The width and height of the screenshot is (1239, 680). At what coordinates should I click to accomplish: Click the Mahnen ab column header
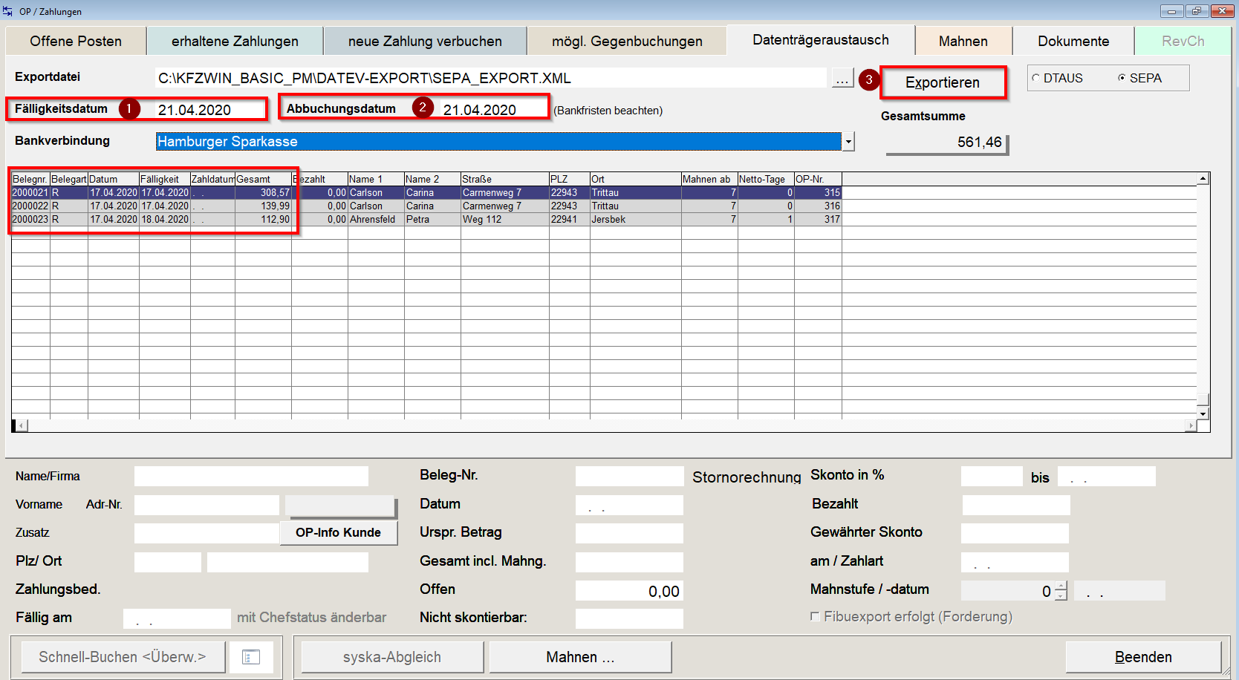[709, 179]
